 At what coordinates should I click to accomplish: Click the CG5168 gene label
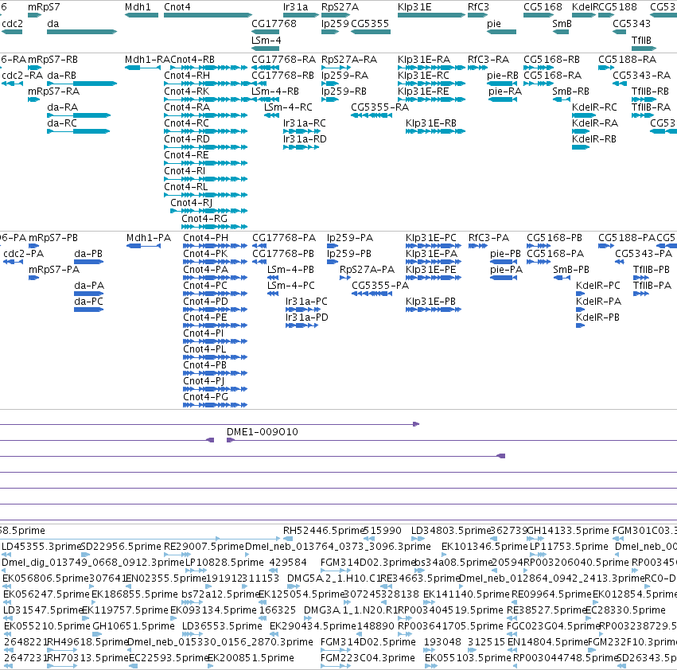pos(543,7)
